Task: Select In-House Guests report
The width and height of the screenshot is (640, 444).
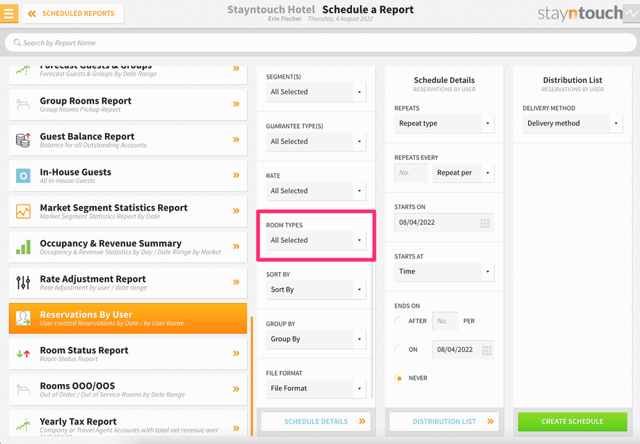Action: [x=128, y=175]
